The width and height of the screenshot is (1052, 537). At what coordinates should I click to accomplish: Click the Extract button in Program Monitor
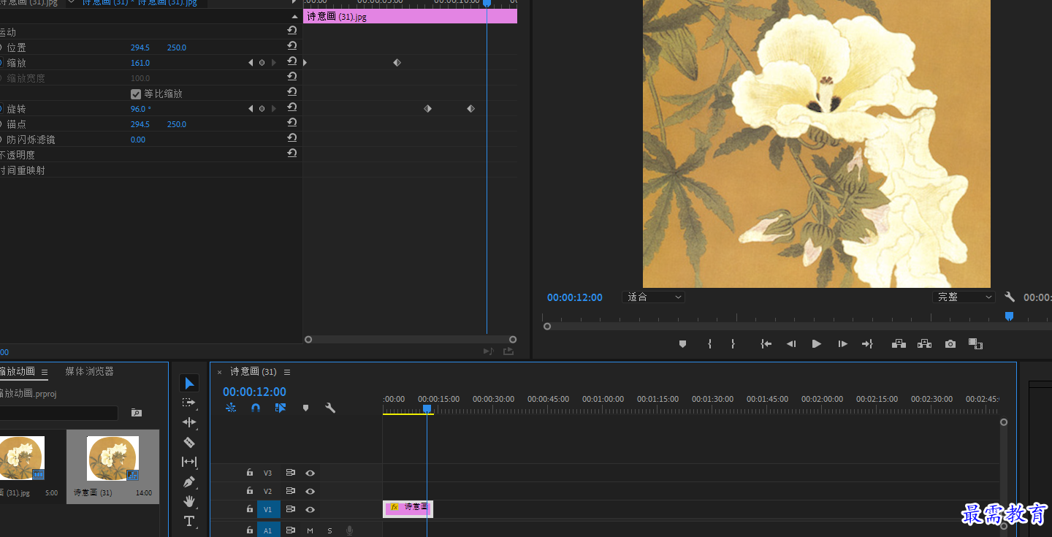click(924, 343)
